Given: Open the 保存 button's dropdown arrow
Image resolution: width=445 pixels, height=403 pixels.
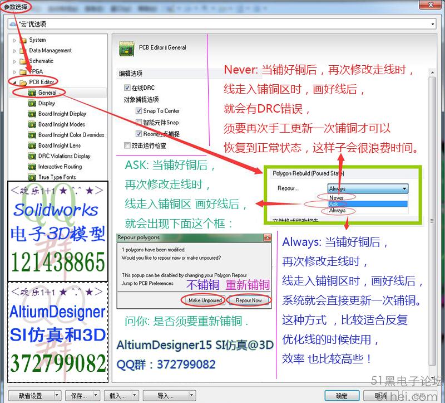Looking at the screenshot, I should [x=96, y=395].
